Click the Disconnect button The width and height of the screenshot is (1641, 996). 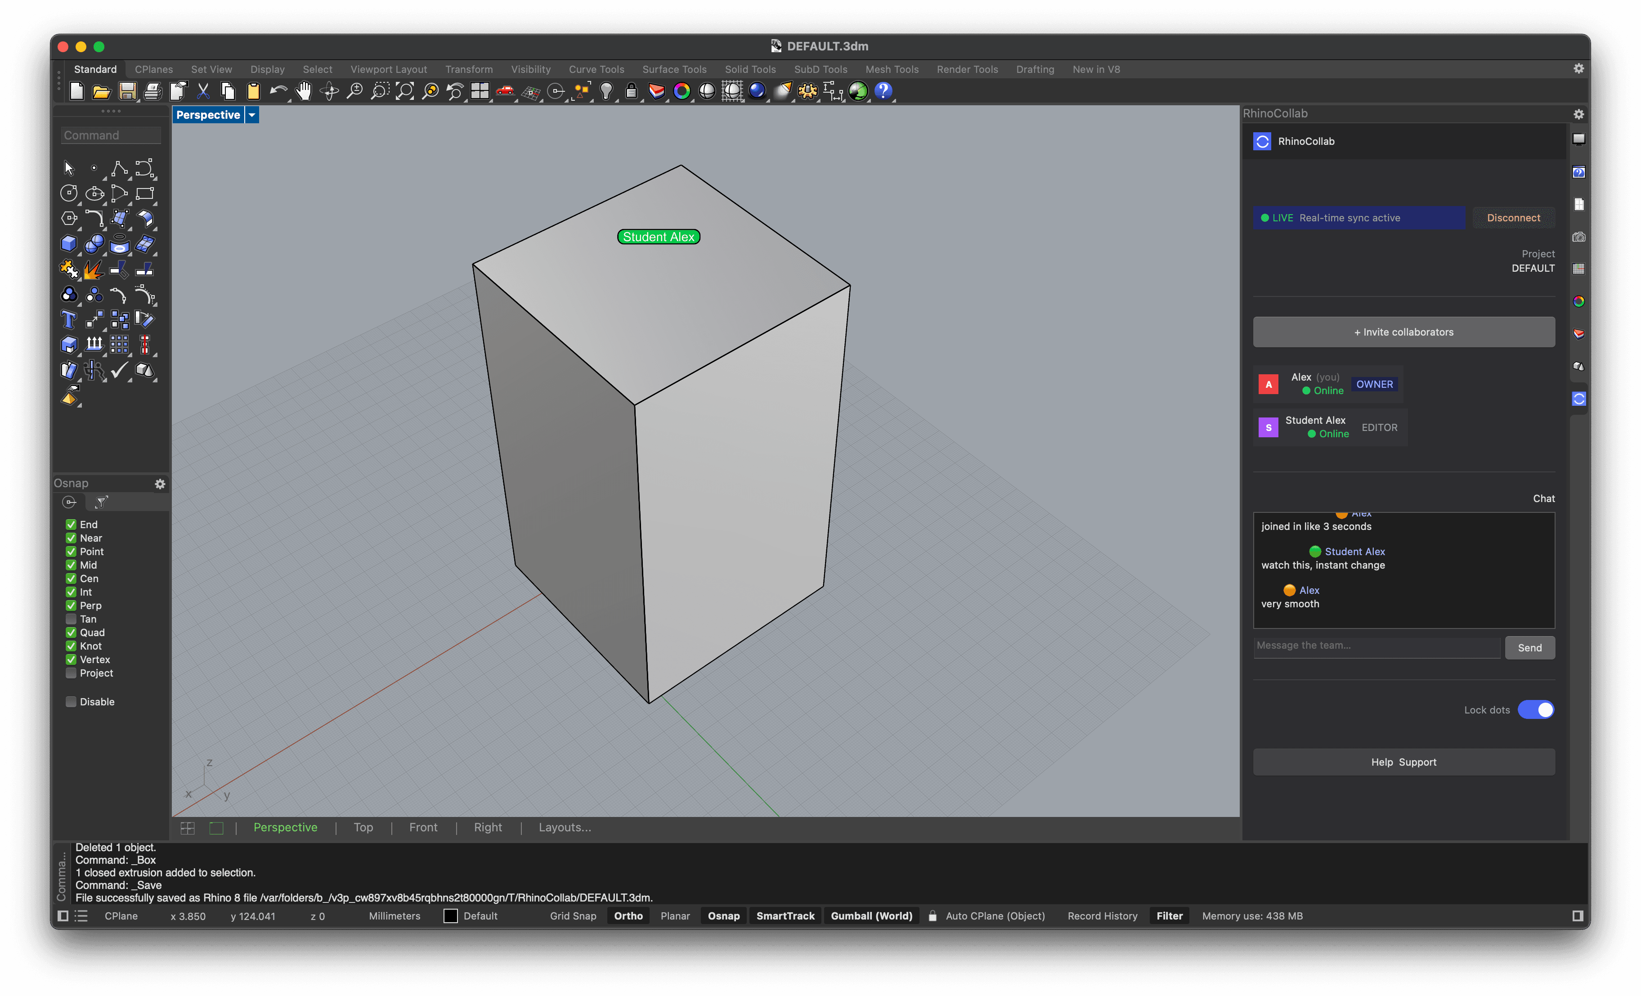point(1513,218)
